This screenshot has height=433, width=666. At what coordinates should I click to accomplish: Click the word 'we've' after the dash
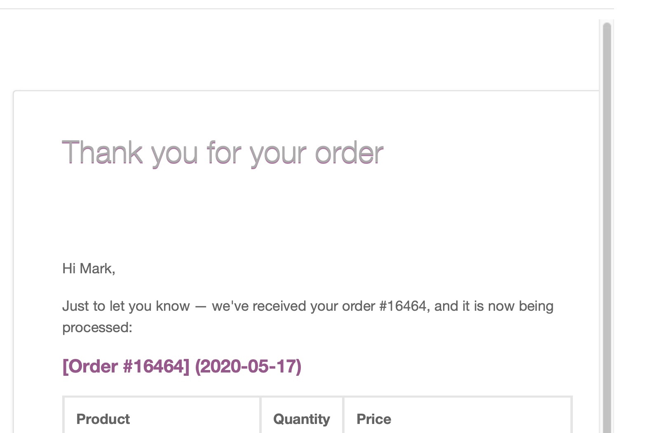coord(230,306)
